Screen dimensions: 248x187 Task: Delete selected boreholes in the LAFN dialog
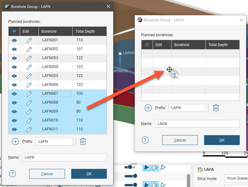tap(83, 142)
